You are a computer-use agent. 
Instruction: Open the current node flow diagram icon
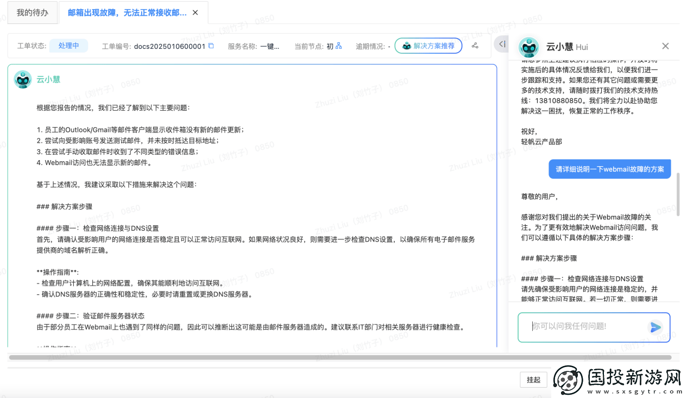[x=339, y=46]
